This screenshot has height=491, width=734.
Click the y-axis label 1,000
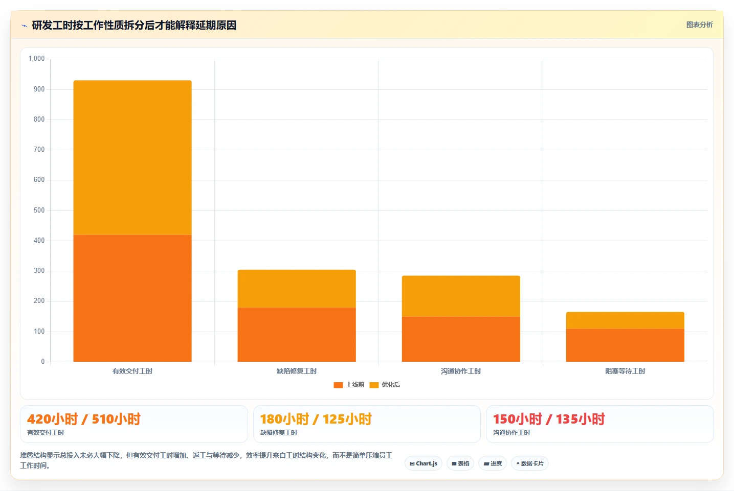pyautogui.click(x=36, y=59)
